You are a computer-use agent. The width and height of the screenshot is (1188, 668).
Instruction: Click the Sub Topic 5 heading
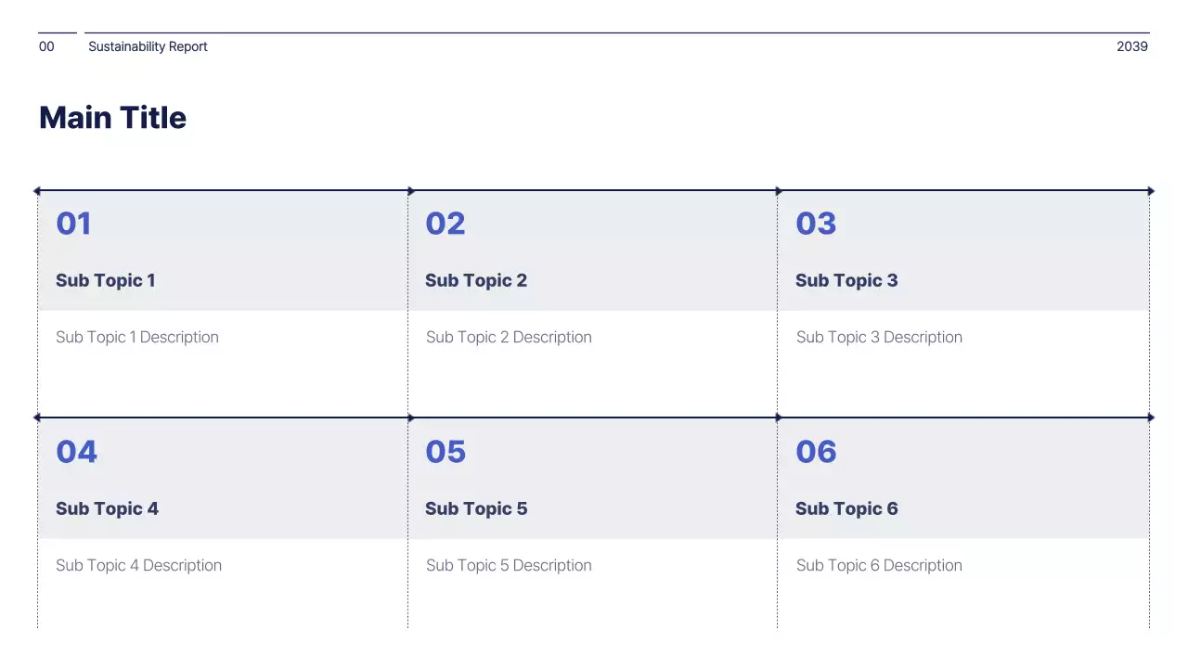(476, 508)
